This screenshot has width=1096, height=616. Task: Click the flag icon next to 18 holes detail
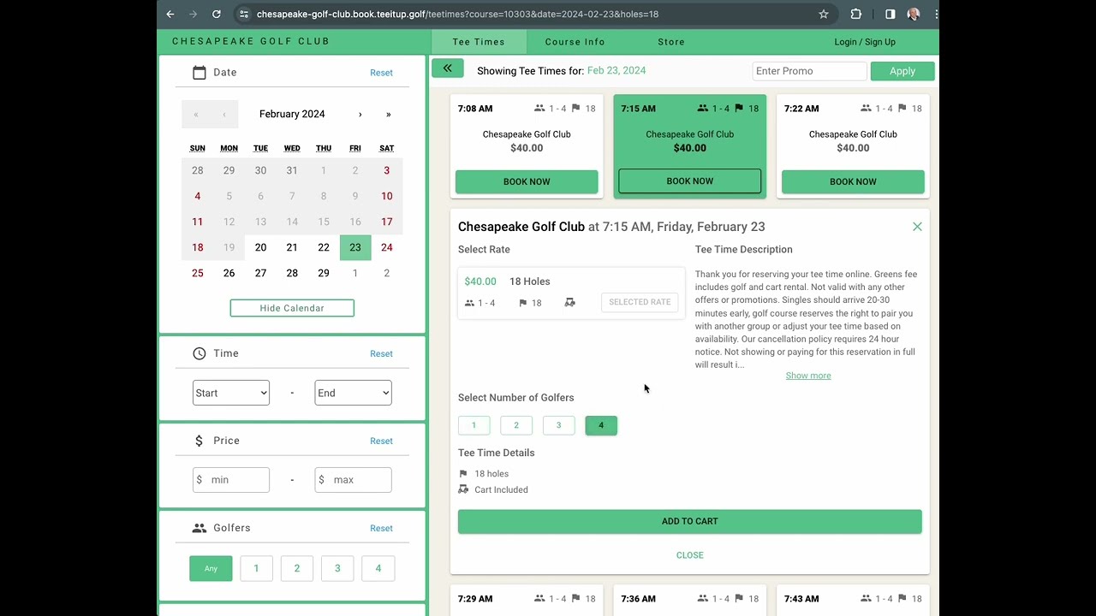click(x=463, y=473)
